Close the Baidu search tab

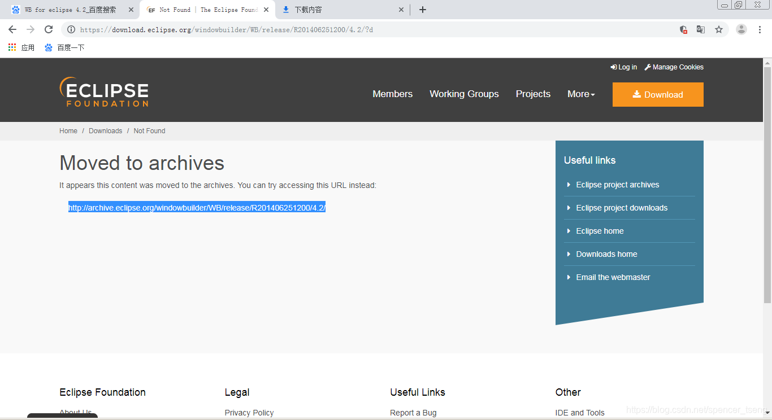coord(131,10)
